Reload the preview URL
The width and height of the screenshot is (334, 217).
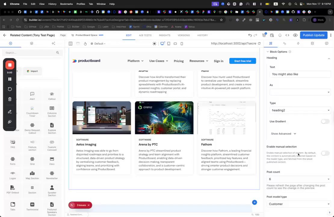pos(259,43)
